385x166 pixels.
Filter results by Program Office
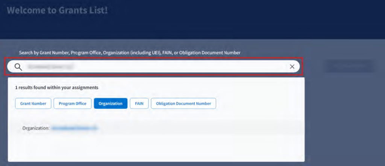point(73,103)
